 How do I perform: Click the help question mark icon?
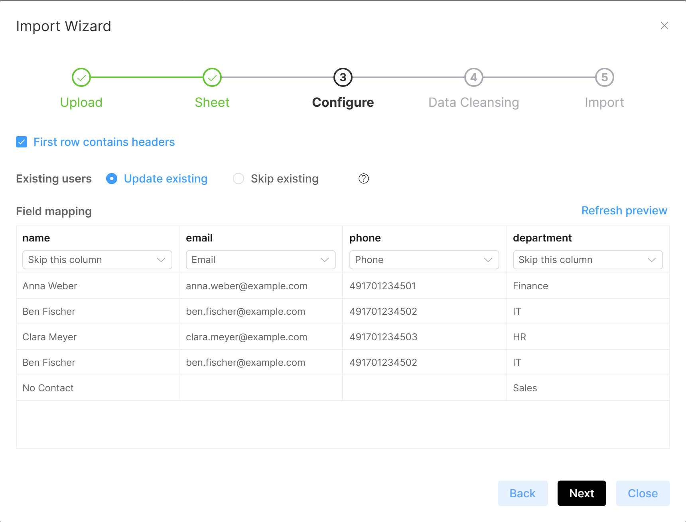(x=363, y=179)
